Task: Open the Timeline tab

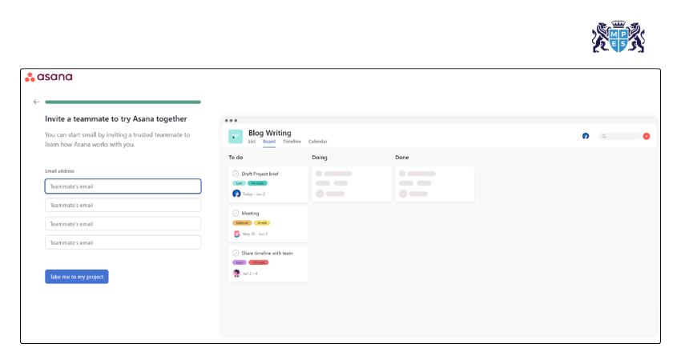Action: pyautogui.click(x=292, y=142)
